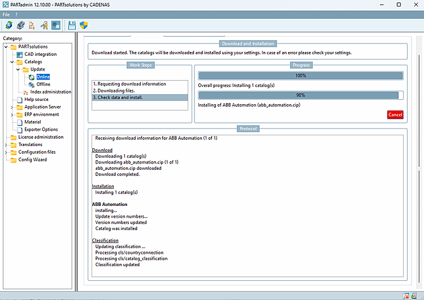
Task: Click the link chain toolbar icon
Action: point(20,25)
